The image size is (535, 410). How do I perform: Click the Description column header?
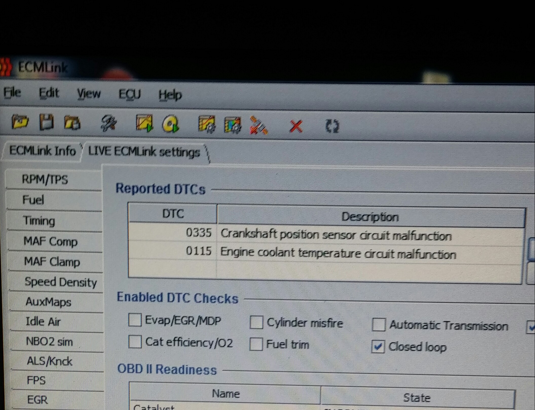[x=370, y=217]
